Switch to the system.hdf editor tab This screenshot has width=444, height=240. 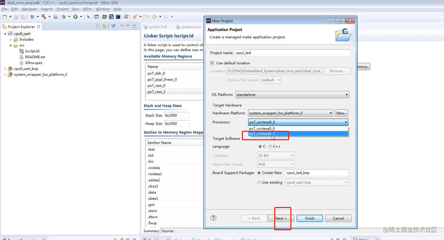click(155, 27)
